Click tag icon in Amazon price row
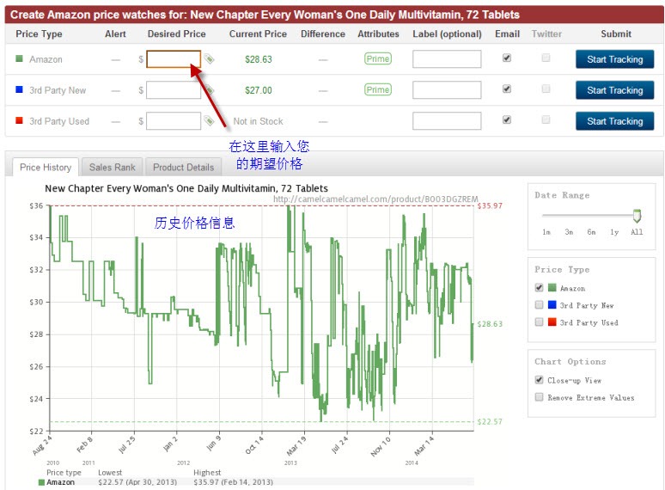 click(x=209, y=58)
